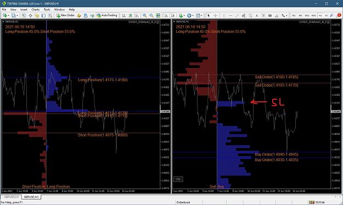
Task: Select the vertical line tool
Action: [224, 15]
